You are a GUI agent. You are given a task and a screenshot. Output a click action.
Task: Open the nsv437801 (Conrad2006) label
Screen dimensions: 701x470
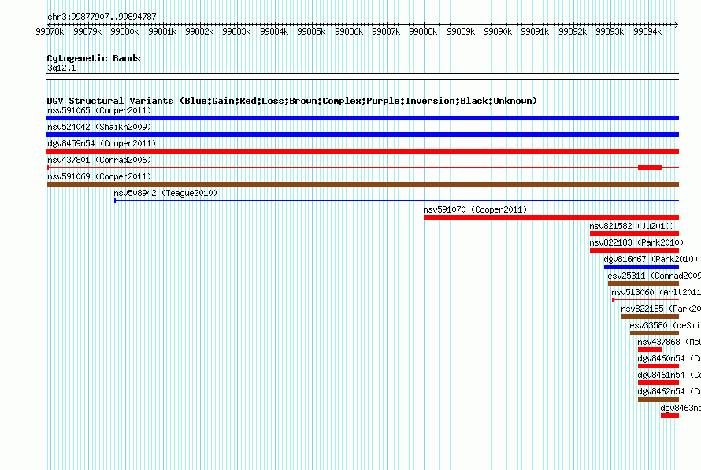tap(99, 160)
